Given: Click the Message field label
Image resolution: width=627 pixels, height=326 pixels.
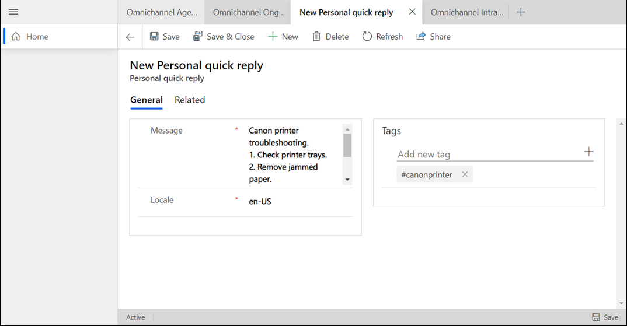Looking at the screenshot, I should click(x=166, y=131).
